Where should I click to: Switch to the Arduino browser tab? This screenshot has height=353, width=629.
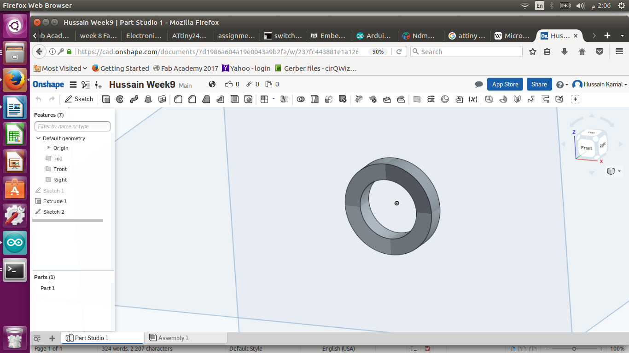tap(375, 35)
